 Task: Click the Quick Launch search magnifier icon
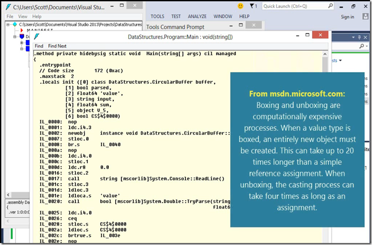(330, 6)
